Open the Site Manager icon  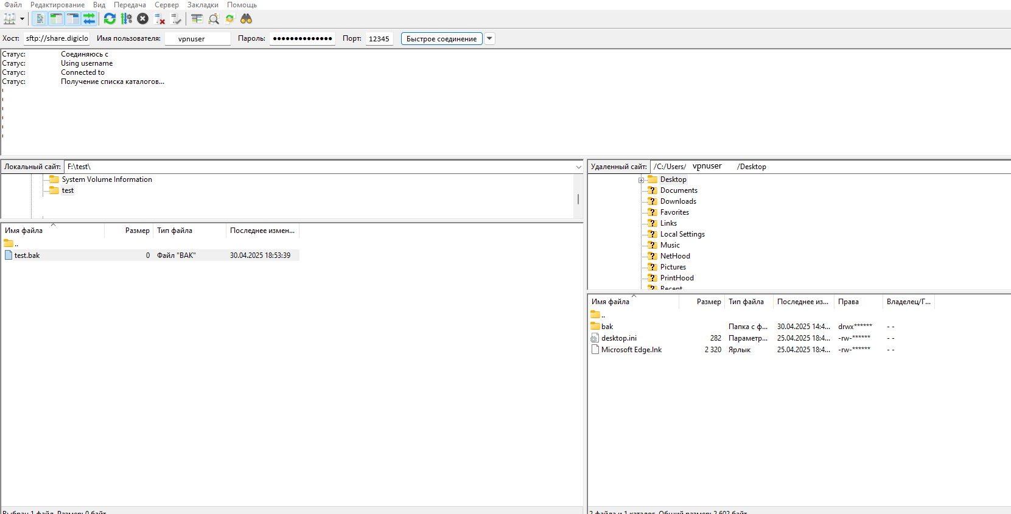pyautogui.click(x=10, y=19)
